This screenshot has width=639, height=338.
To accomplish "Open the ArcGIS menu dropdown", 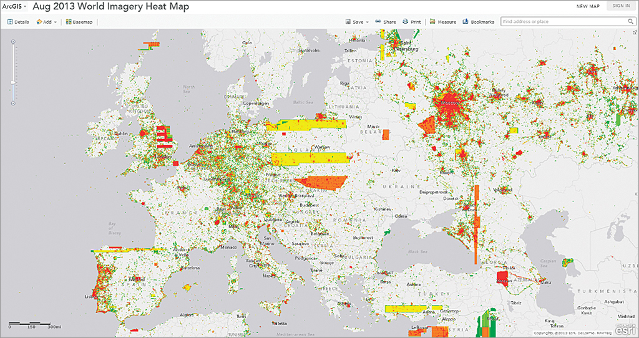I will tap(15, 6).
